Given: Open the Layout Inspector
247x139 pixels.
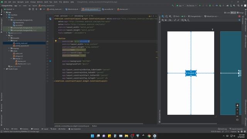Looking at the screenshot, I should (236, 129).
